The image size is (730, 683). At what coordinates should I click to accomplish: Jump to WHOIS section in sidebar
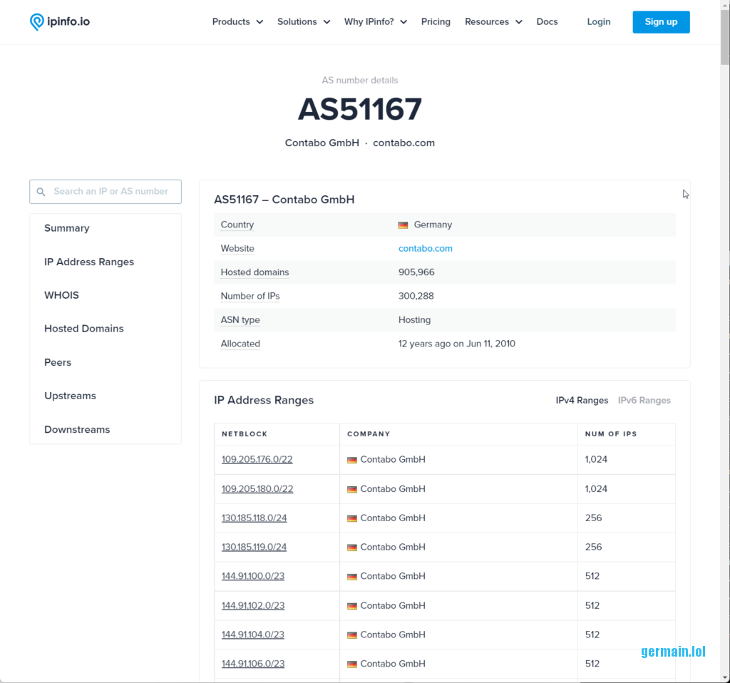pyautogui.click(x=61, y=295)
